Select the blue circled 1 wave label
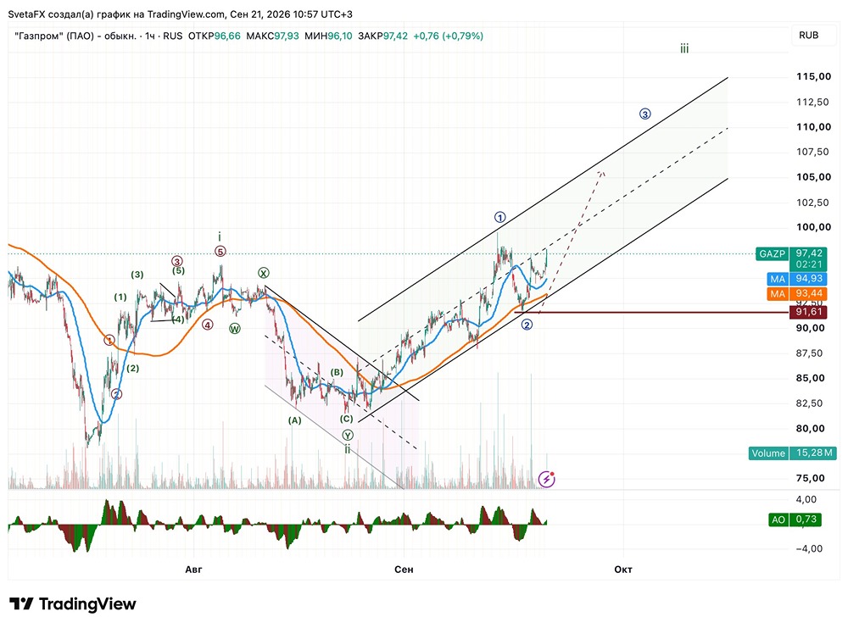848x628 pixels. [499, 217]
